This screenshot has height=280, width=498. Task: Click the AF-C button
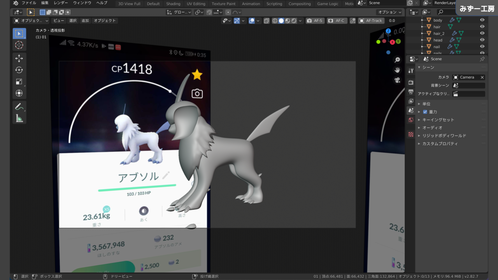tap(337, 21)
